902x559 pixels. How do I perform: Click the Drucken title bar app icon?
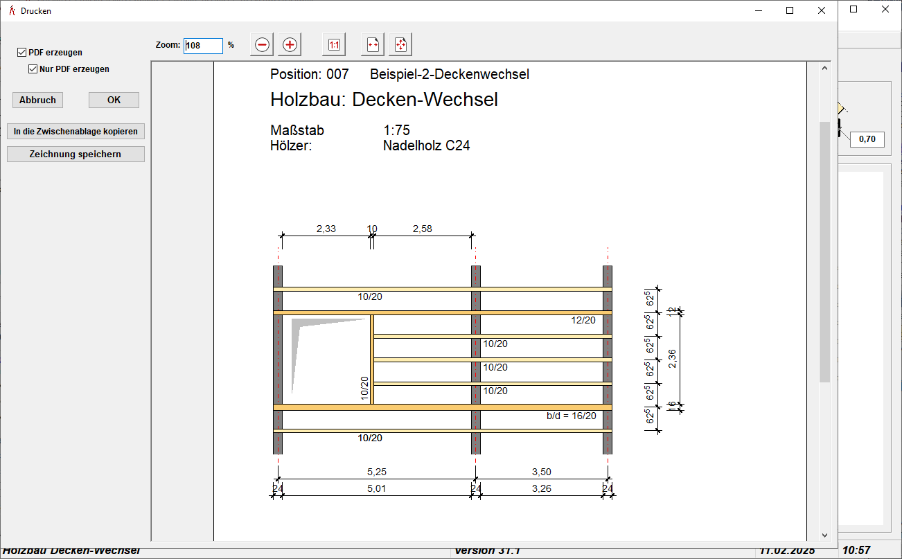(11, 11)
